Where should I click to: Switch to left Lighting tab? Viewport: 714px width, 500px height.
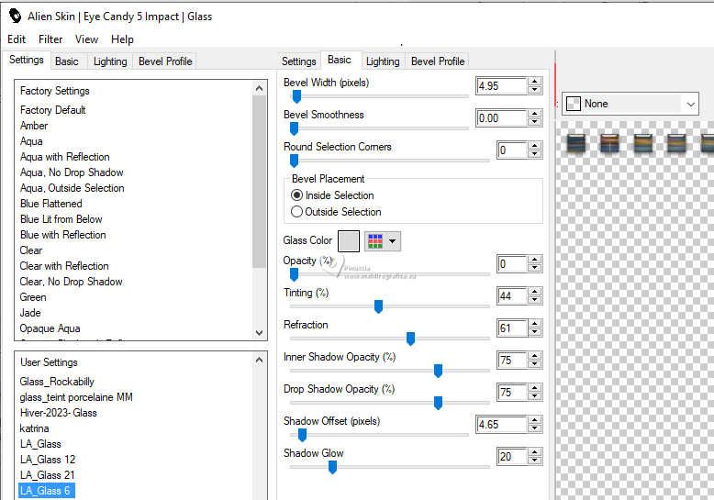[x=110, y=61]
